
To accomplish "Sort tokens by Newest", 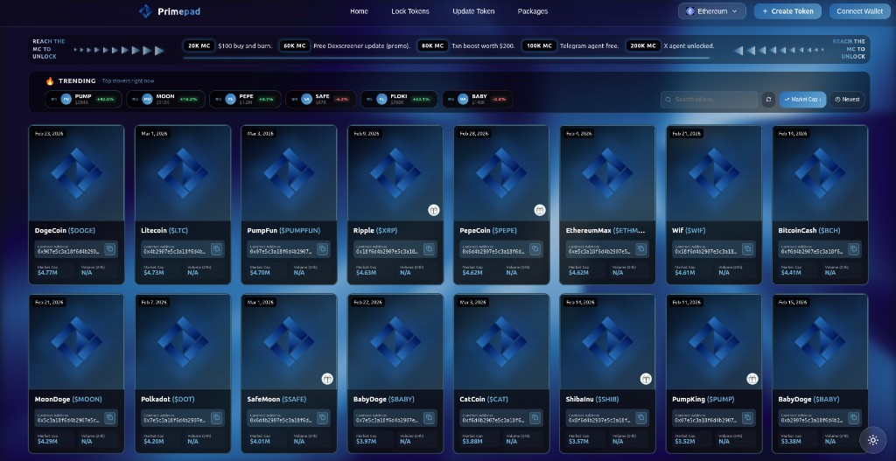I will click(x=847, y=100).
